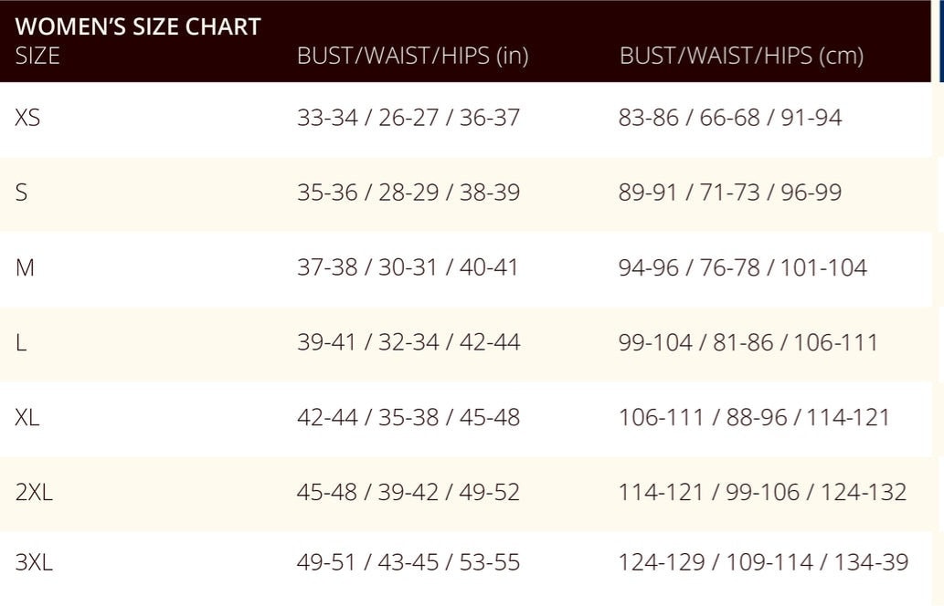
Task: Click XL centimeter measurements 106-111 / 88-96 / 114-121
Action: pos(754,417)
